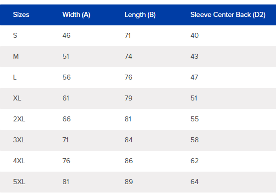The height and width of the screenshot is (196, 276).
Task: Select the Sleeve Center Back (D2) header
Action: pos(228,15)
